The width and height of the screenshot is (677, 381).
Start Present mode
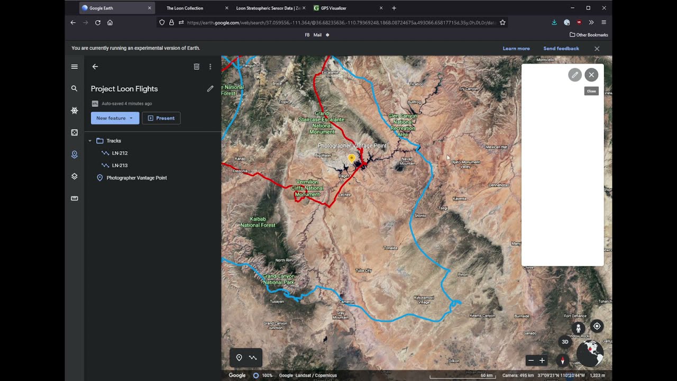pyautogui.click(x=161, y=118)
